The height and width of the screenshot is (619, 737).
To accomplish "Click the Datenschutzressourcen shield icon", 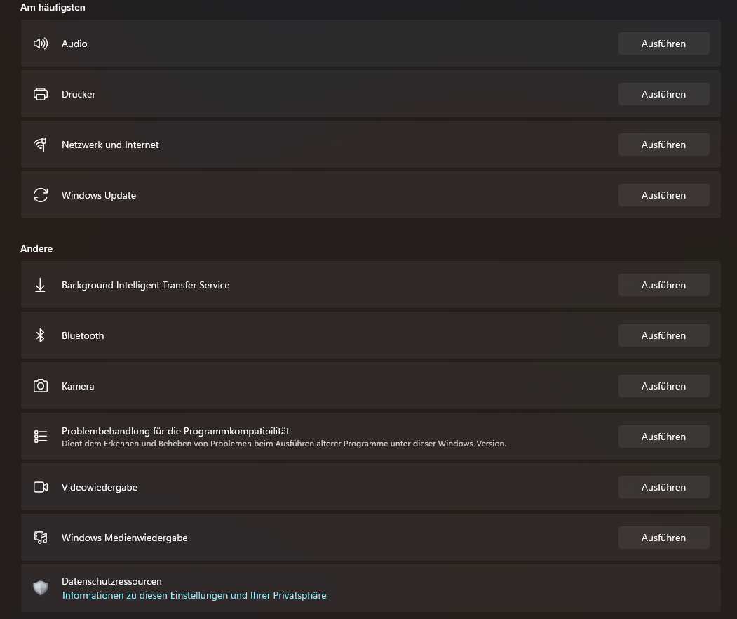I will (x=41, y=588).
